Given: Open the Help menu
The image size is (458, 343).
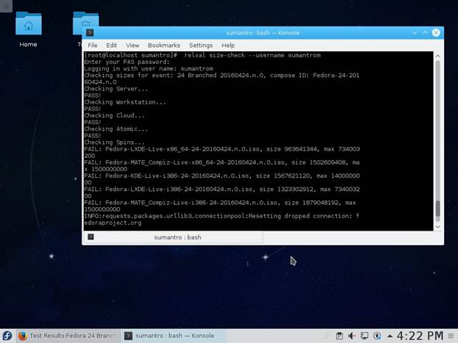Looking at the screenshot, I should tap(228, 46).
